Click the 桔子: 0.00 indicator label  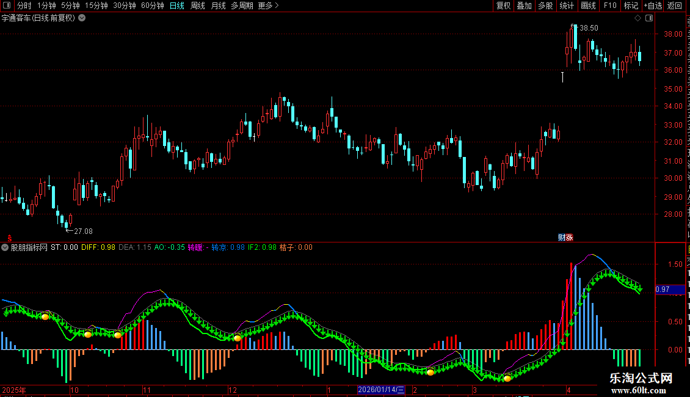(x=296, y=247)
